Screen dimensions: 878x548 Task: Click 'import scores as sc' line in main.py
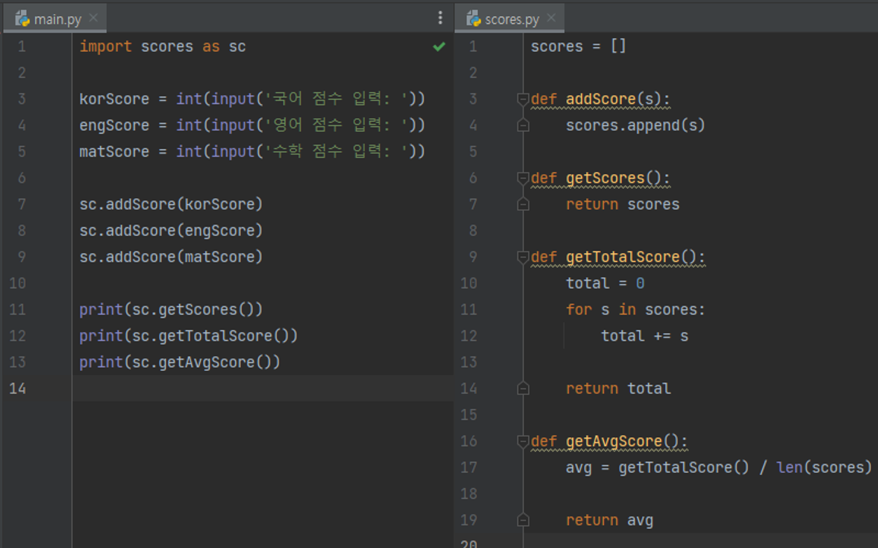pyautogui.click(x=162, y=46)
